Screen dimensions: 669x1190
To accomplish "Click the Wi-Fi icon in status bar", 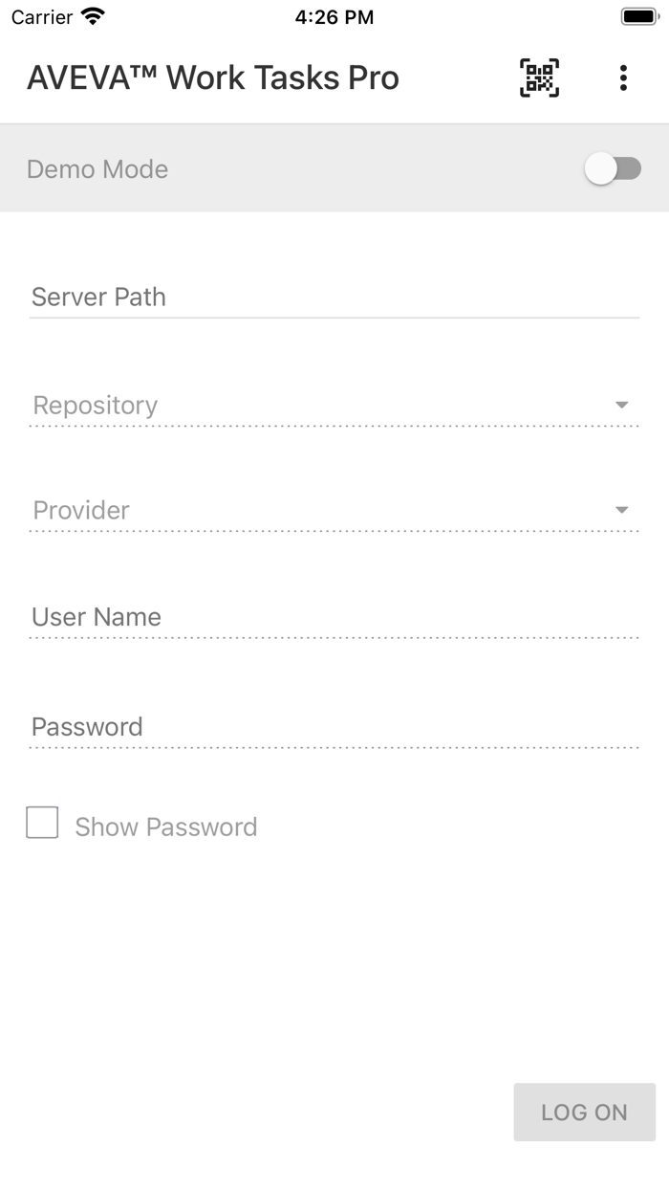I will (x=91, y=15).
